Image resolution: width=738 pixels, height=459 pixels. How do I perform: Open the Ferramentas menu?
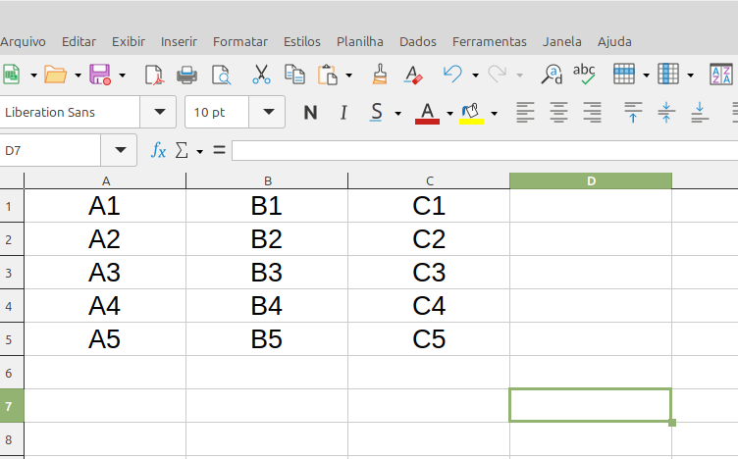pos(489,41)
